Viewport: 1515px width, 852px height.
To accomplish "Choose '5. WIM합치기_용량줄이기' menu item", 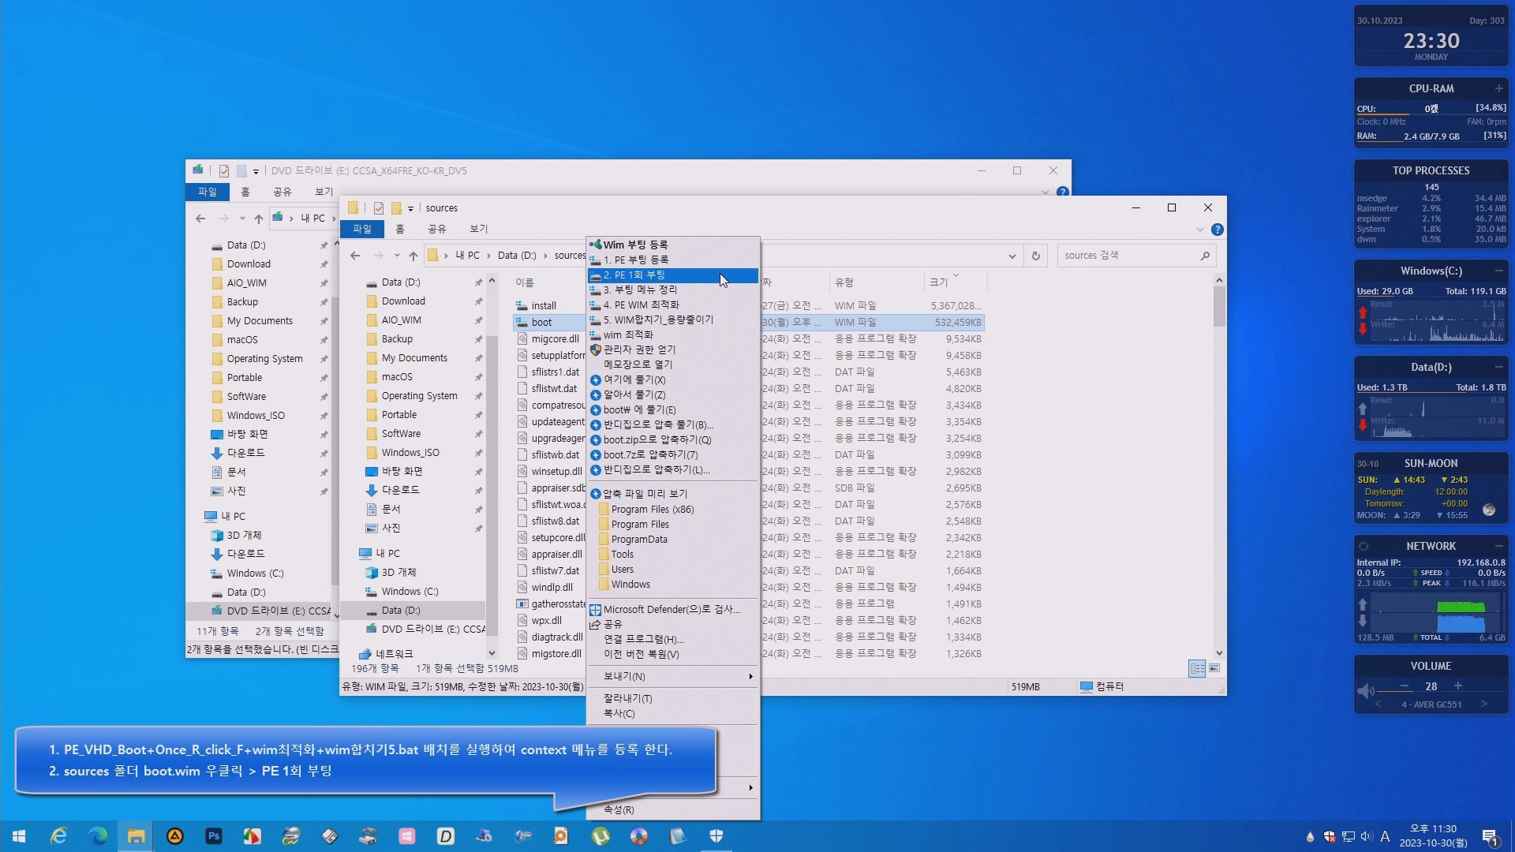I will click(x=672, y=319).
